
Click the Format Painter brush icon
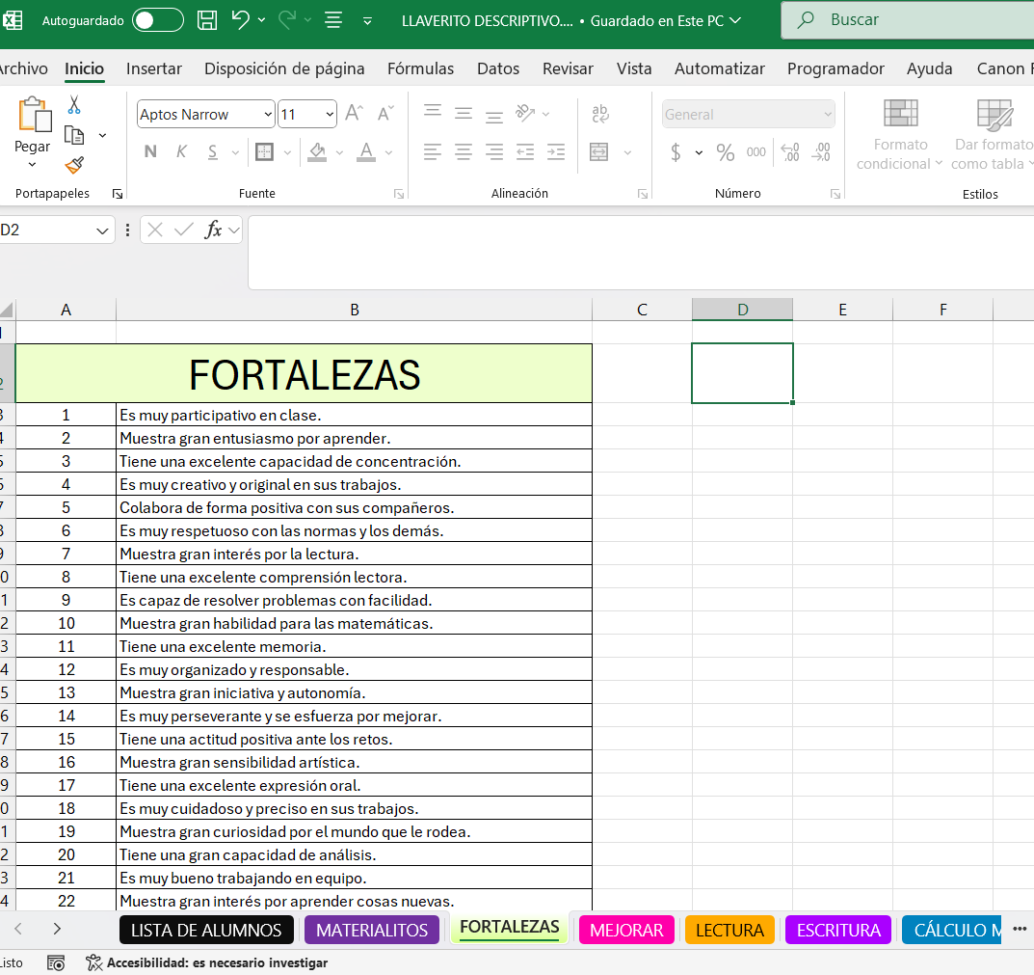[x=74, y=165]
